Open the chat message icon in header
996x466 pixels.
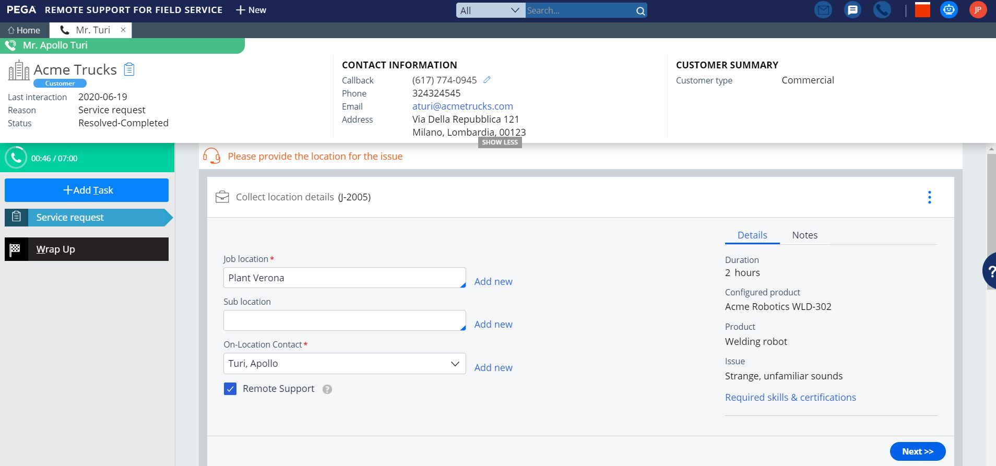(852, 10)
